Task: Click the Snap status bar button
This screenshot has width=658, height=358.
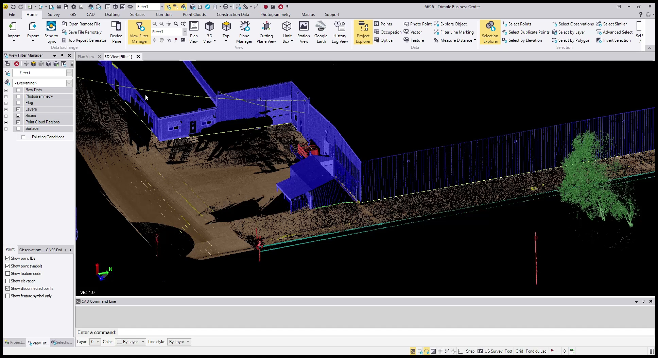Action: [x=470, y=351]
